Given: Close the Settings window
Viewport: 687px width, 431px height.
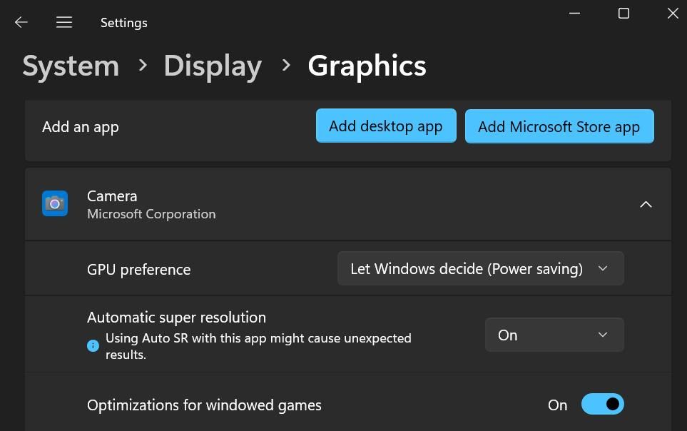Looking at the screenshot, I should (x=672, y=14).
